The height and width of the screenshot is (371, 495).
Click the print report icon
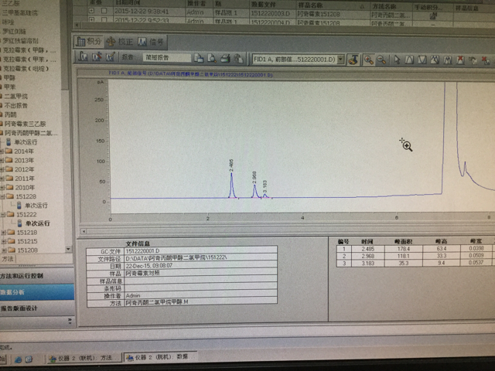[x=225, y=59]
